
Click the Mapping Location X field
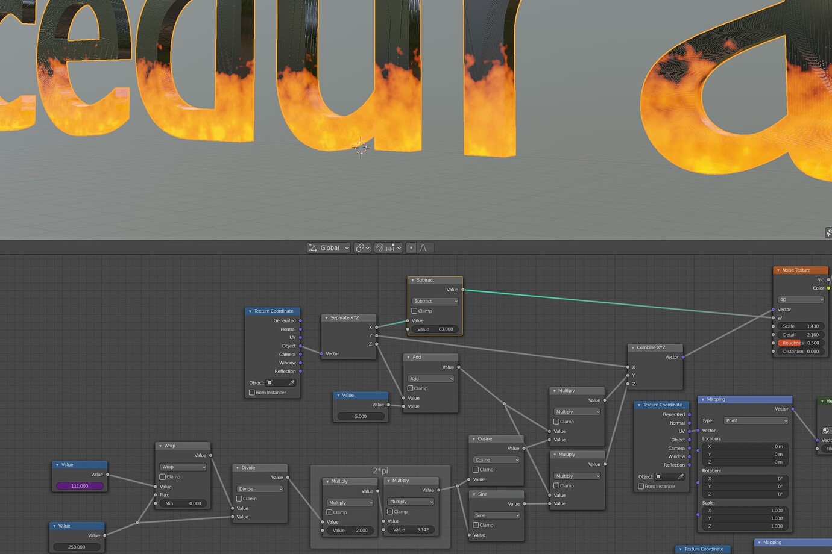tap(745, 446)
